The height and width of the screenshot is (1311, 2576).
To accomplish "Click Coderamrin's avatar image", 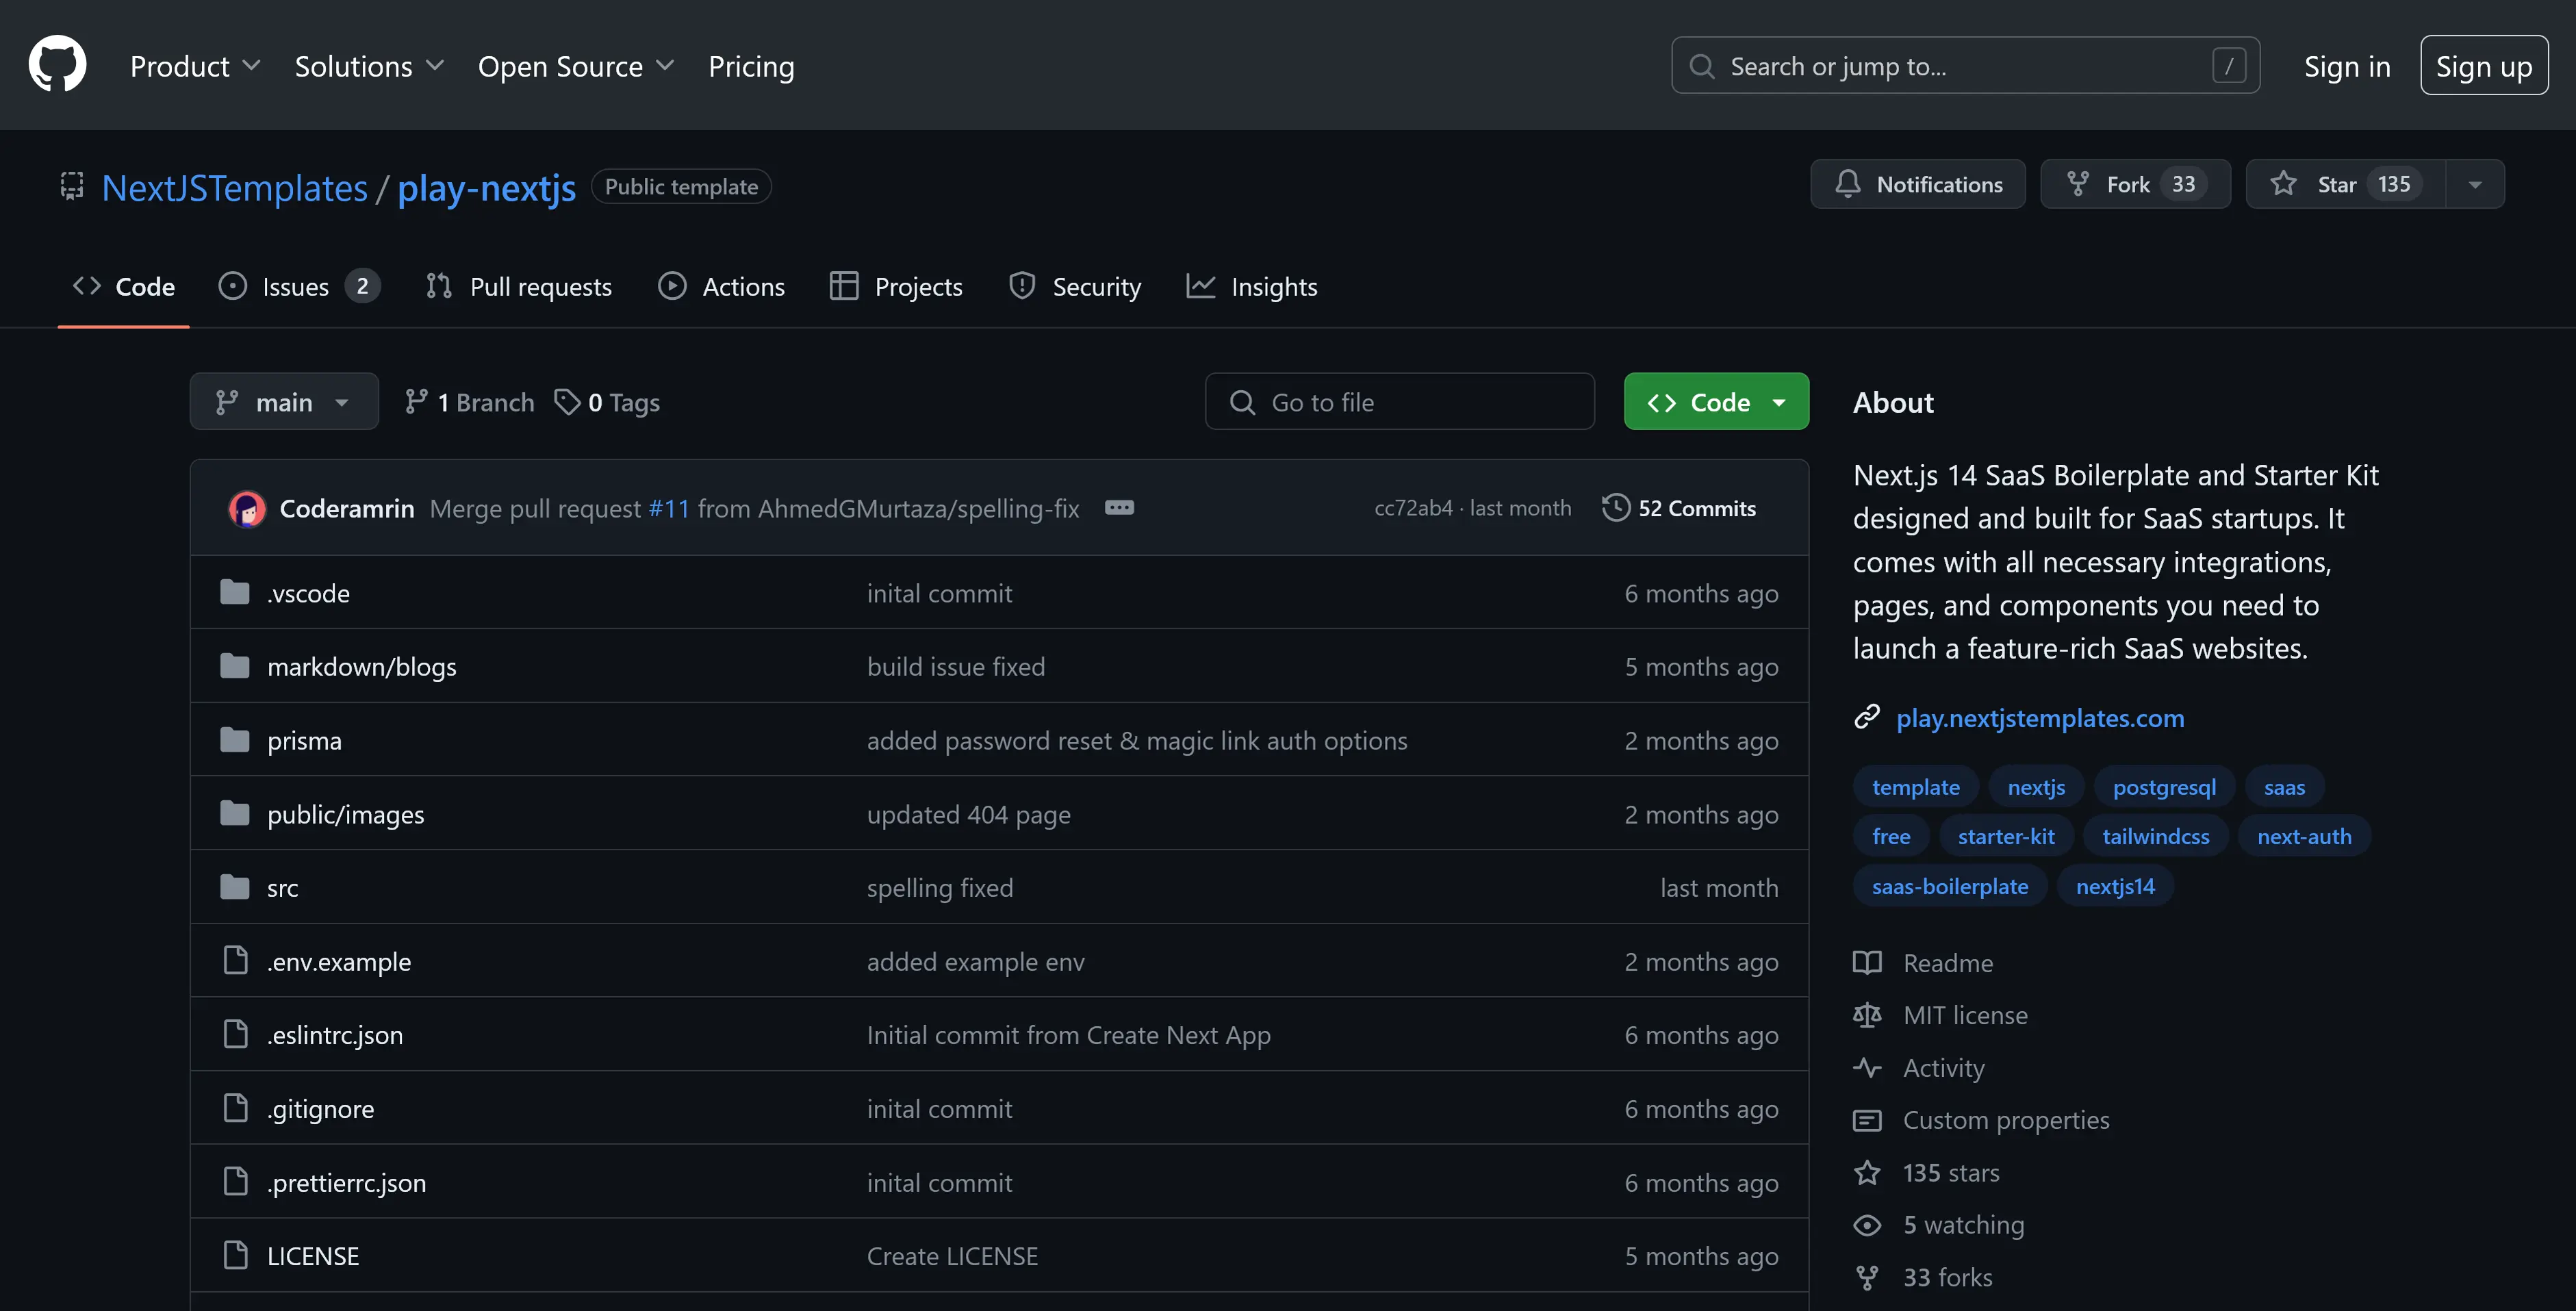I will pyautogui.click(x=247, y=509).
